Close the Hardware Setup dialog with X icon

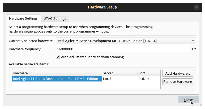point(196,7)
